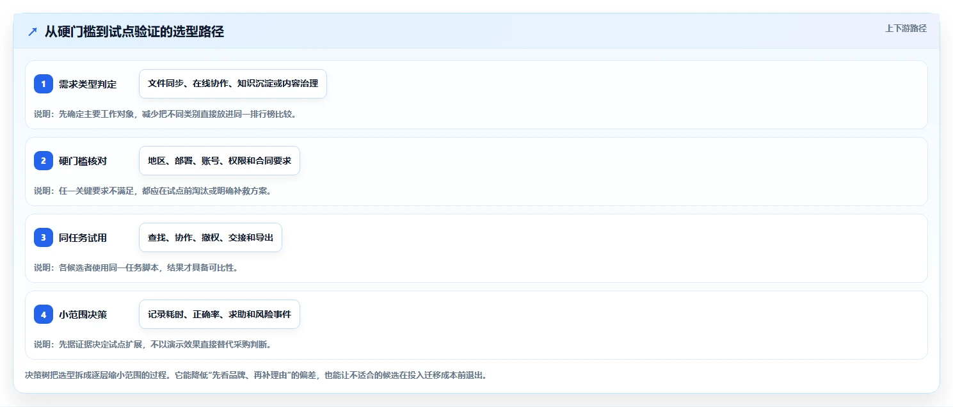Viewport: 953px width, 407px height.
Task: Click the note starting 说明：先确定主要工作对象
Action: coord(165,114)
